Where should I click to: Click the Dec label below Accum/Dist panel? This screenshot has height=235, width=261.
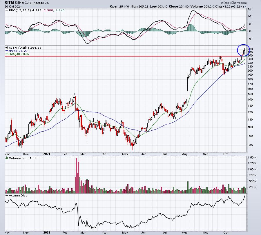pos(26,232)
